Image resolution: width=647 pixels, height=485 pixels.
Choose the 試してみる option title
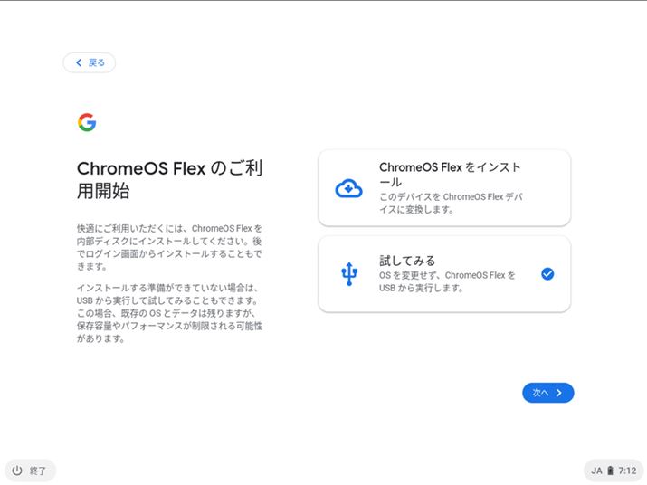click(407, 261)
